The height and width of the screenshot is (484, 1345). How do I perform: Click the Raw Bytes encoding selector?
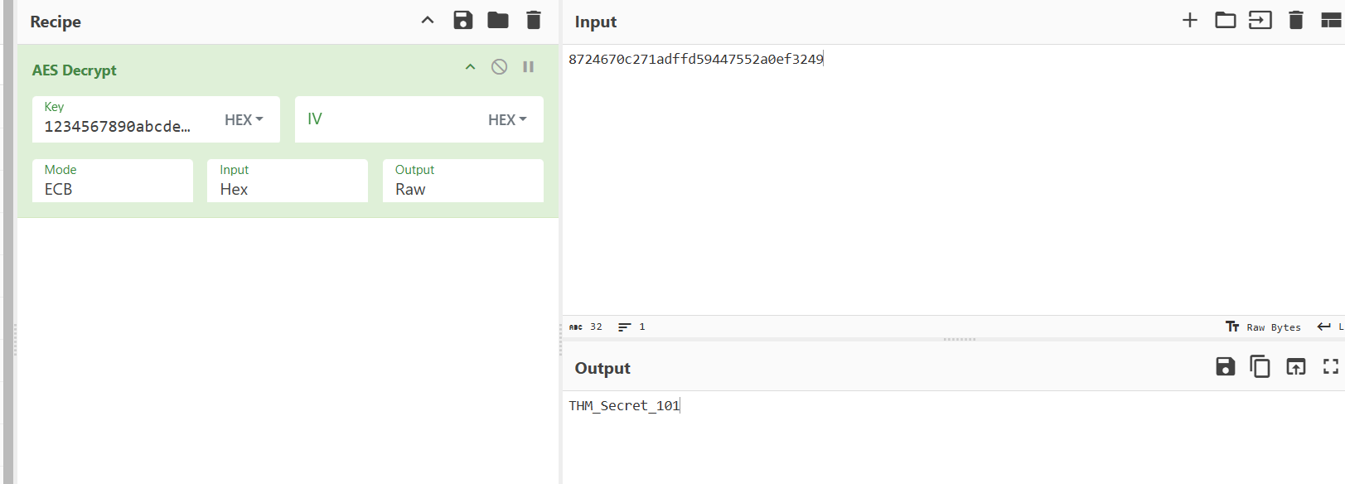pyautogui.click(x=1264, y=327)
